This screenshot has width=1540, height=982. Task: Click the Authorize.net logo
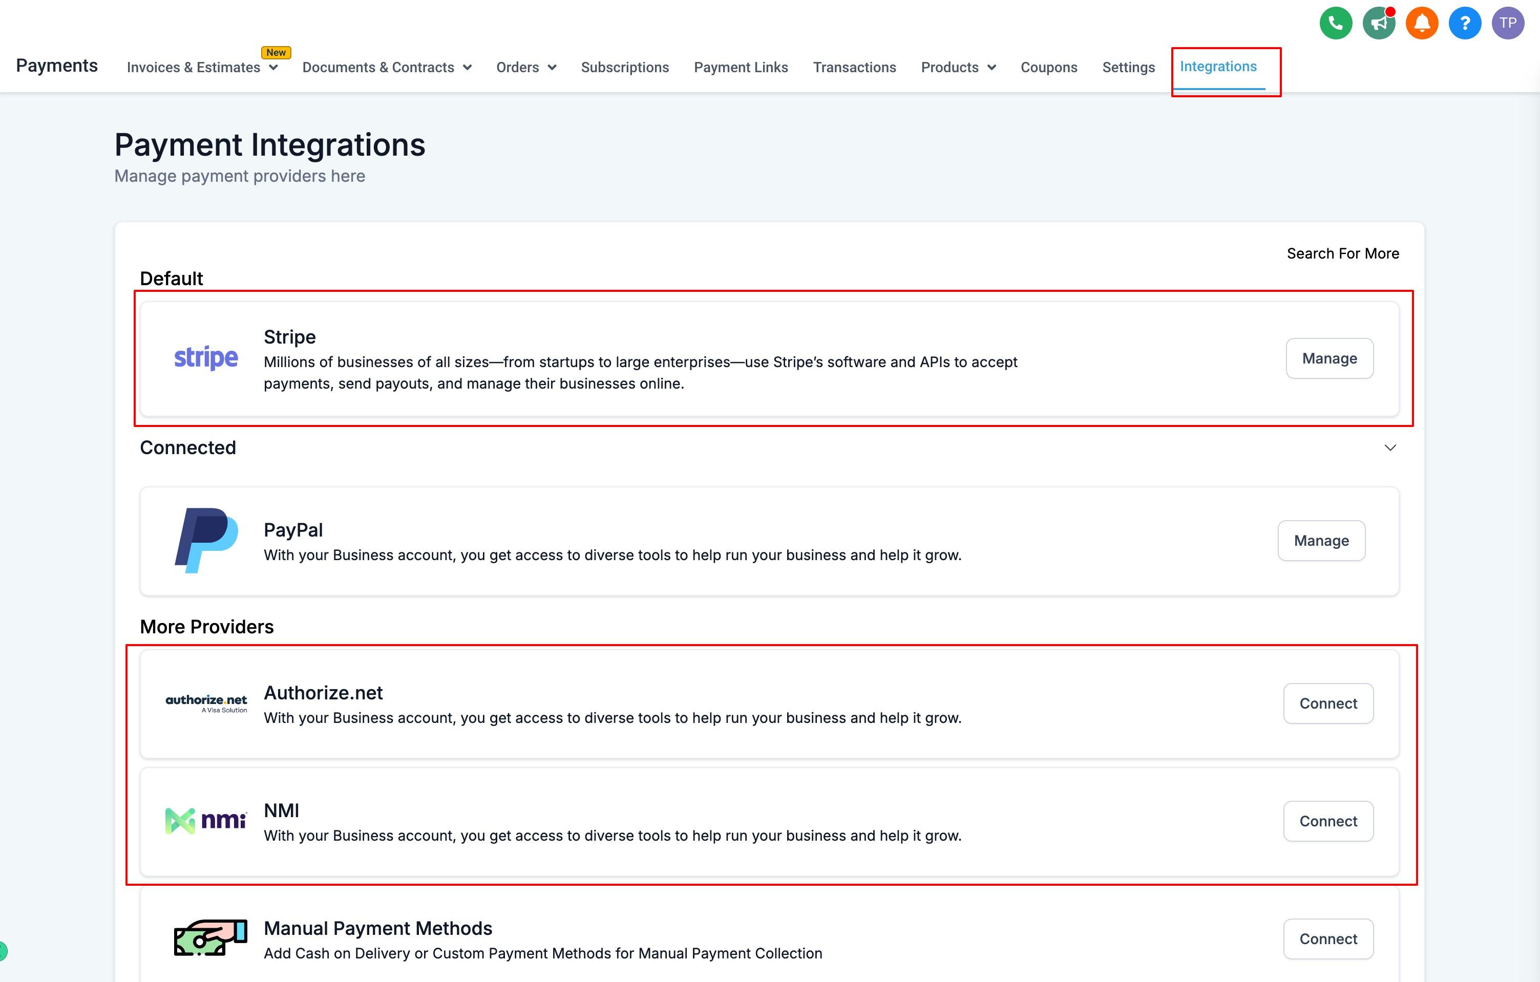pyautogui.click(x=206, y=703)
